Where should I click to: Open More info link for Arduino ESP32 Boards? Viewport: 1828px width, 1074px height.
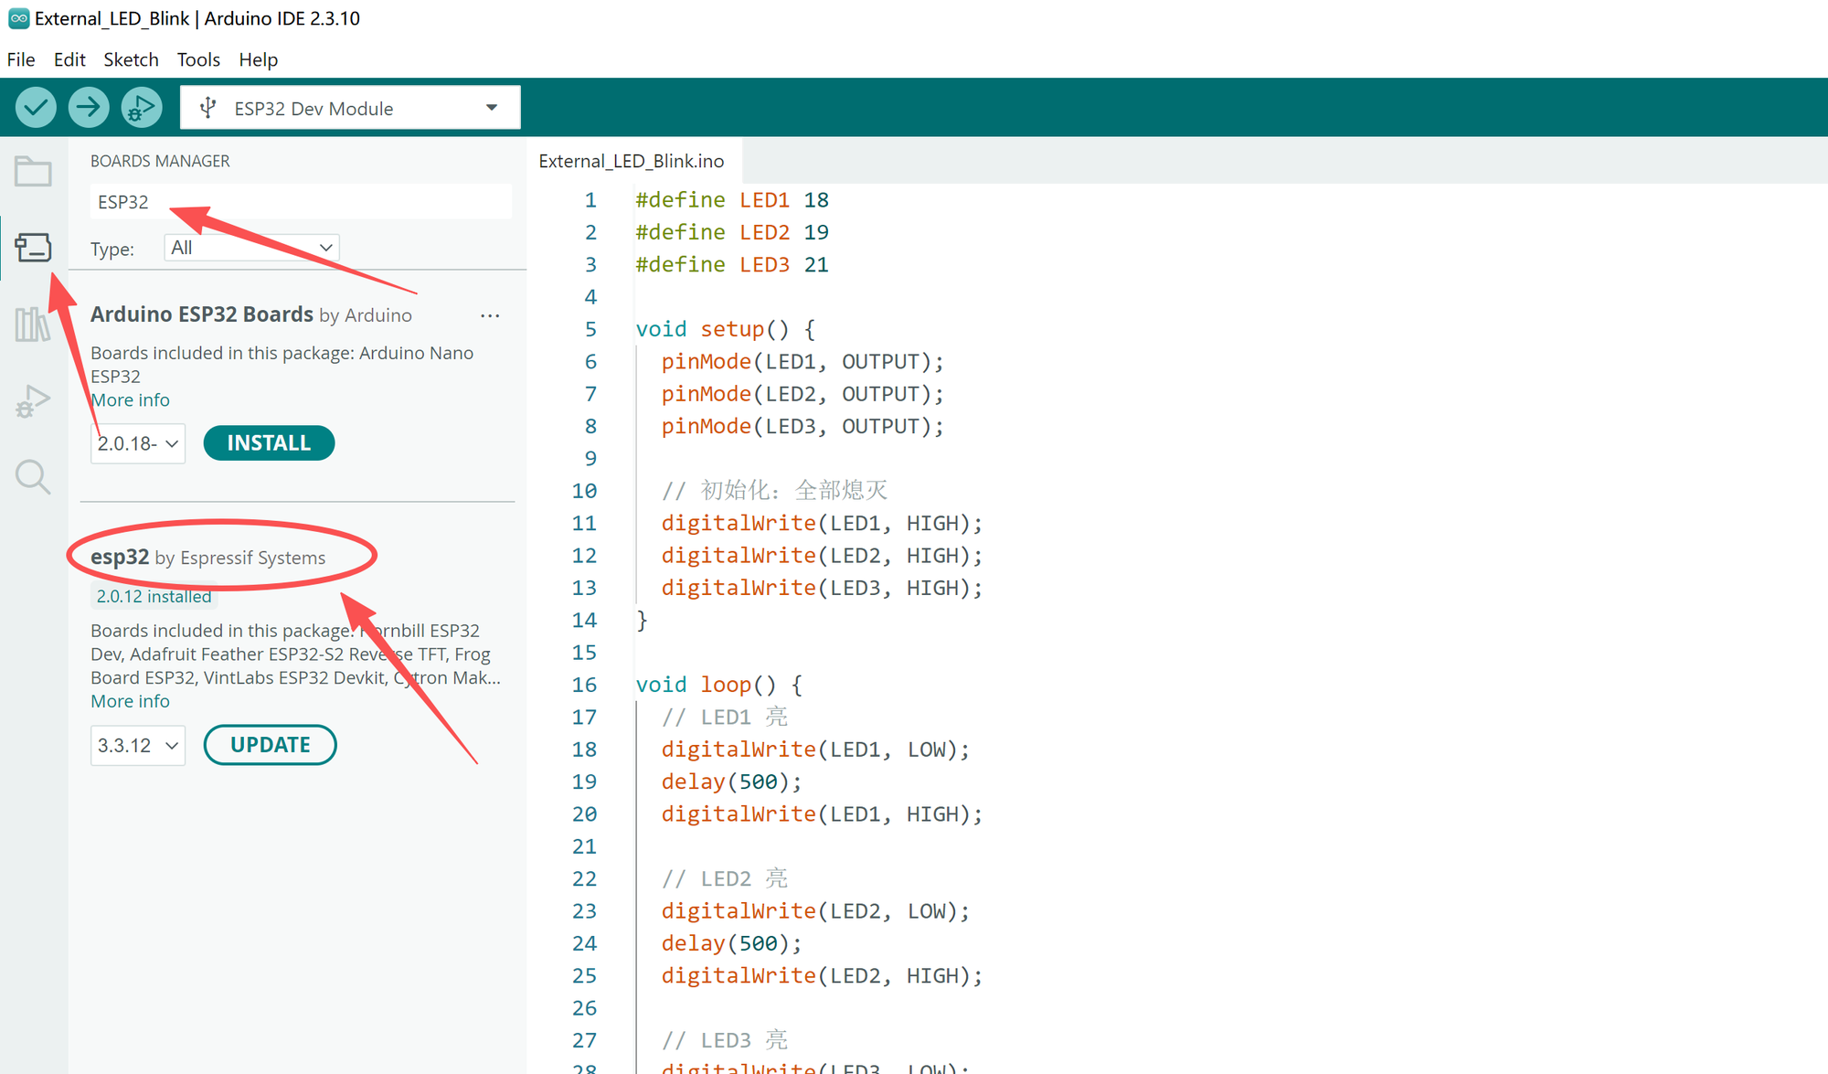(x=130, y=399)
